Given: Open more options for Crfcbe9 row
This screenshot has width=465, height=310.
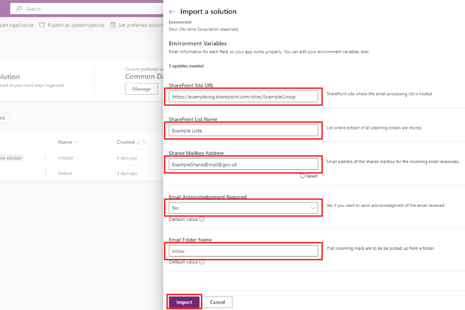Looking at the screenshot, I should tap(46, 158).
